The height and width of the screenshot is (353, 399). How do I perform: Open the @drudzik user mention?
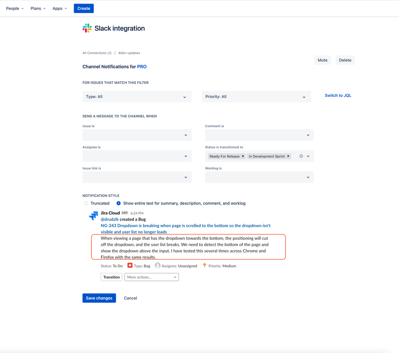110,219
